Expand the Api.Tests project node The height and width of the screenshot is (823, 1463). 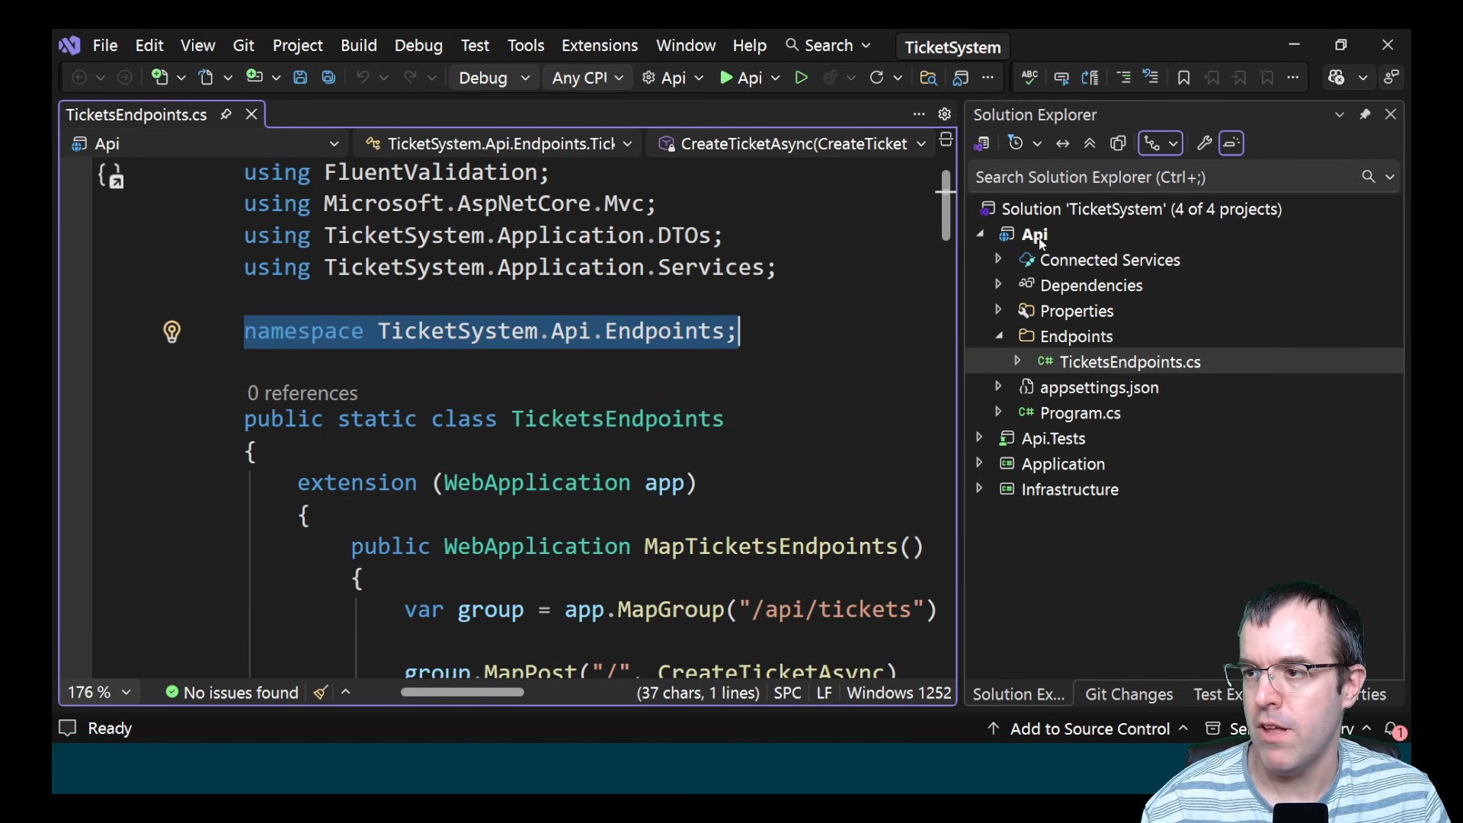(979, 438)
